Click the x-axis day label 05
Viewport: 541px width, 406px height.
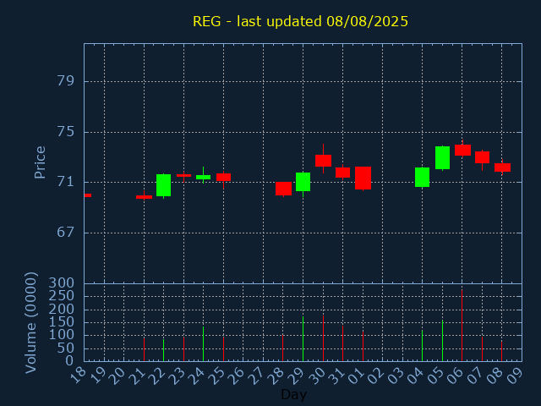point(437,376)
